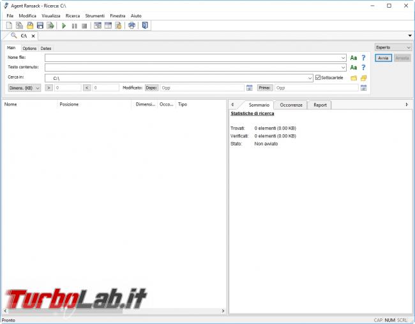Click the New search toolbar icon

point(9,26)
